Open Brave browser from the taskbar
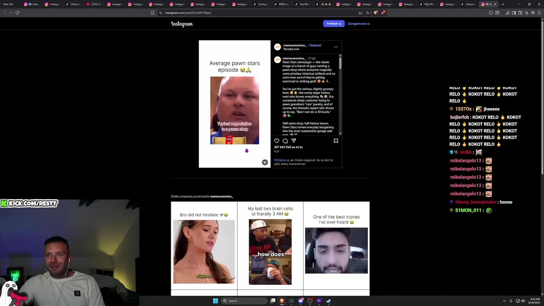Viewport: 544px width, 306px height. (282, 301)
